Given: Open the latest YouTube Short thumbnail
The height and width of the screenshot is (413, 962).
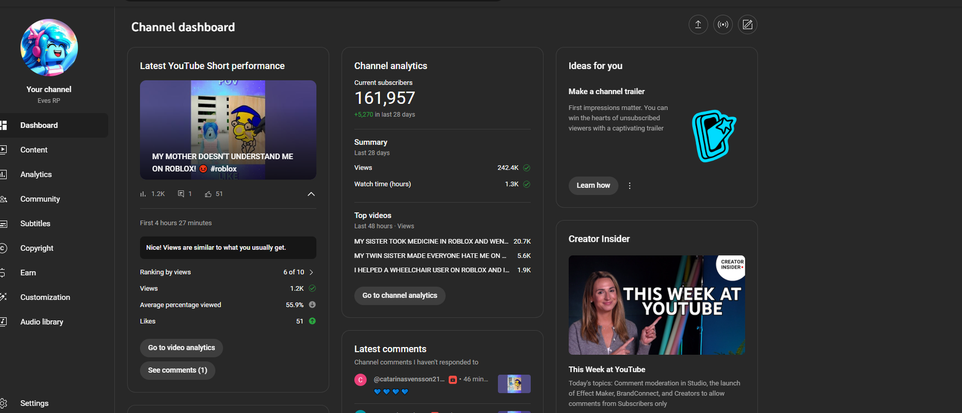Looking at the screenshot, I should tap(228, 130).
